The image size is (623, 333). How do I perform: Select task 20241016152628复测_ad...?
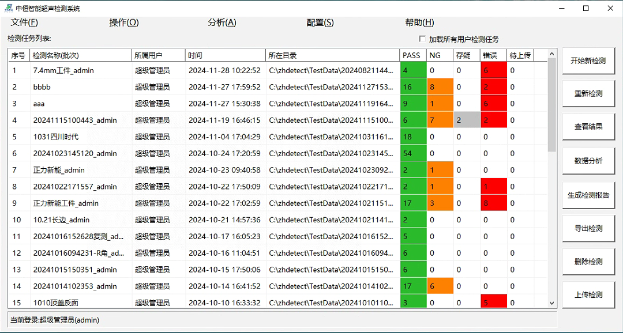tap(277, 237)
